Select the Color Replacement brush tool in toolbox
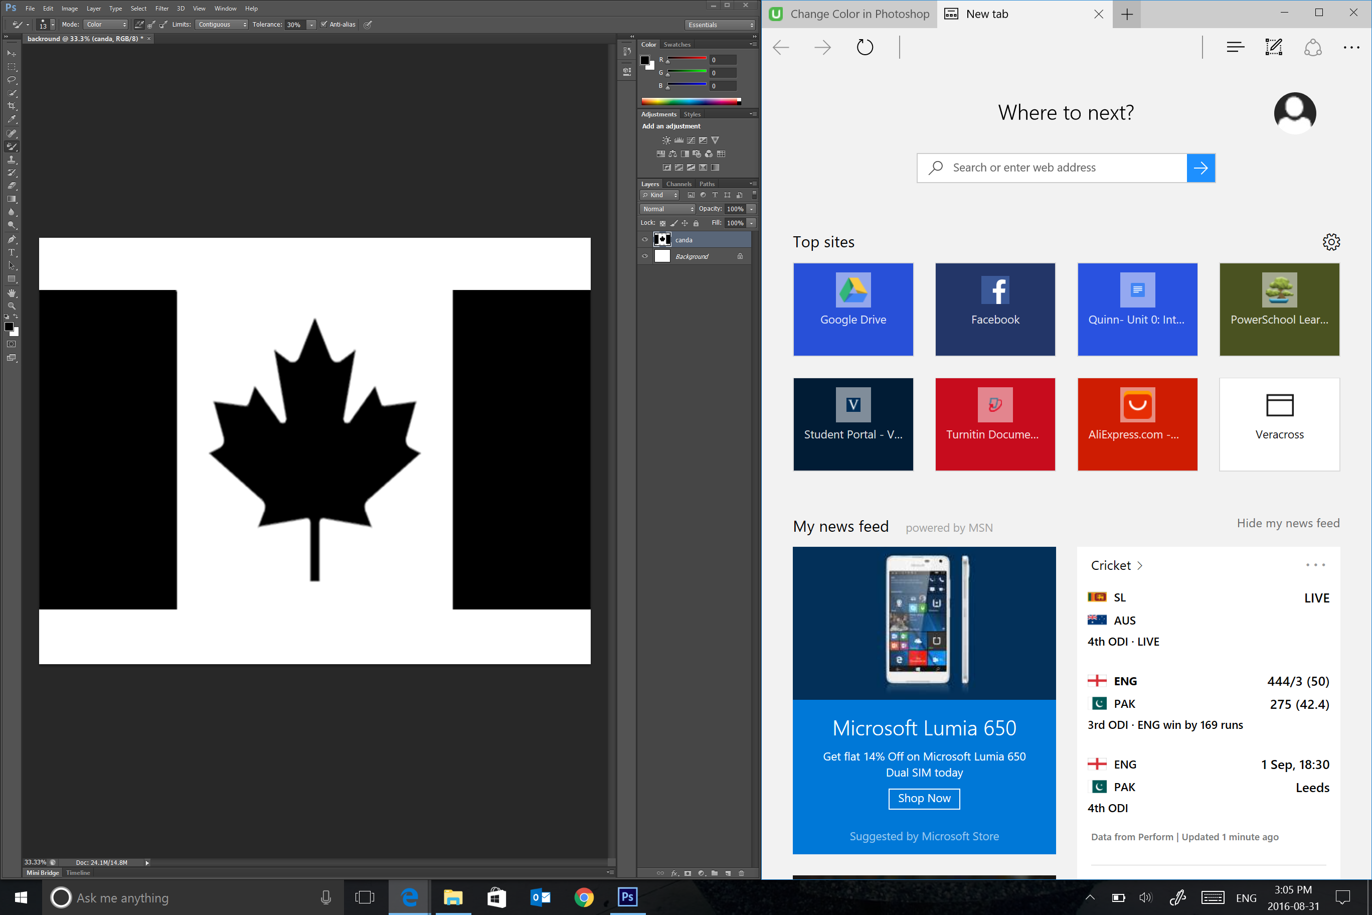Screen dimensions: 1372x915 click(x=12, y=146)
